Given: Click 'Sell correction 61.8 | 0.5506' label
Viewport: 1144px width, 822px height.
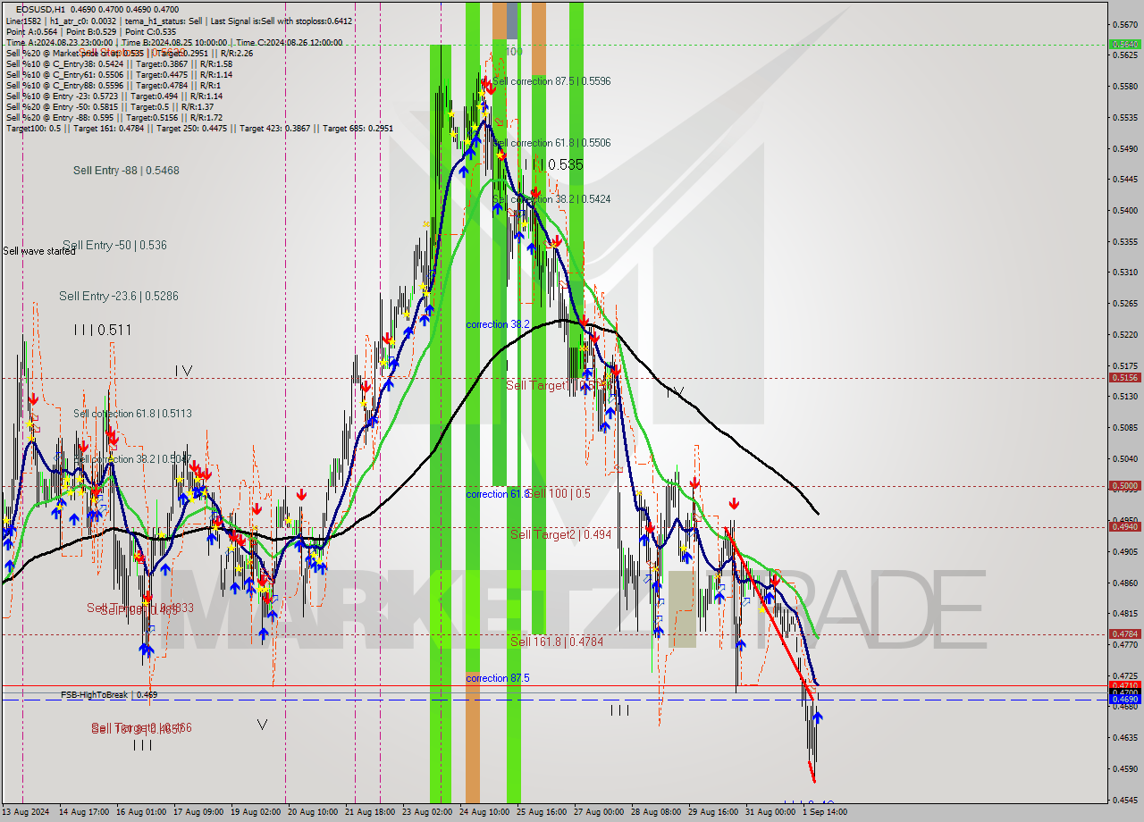Looking at the screenshot, I should coord(551,143).
